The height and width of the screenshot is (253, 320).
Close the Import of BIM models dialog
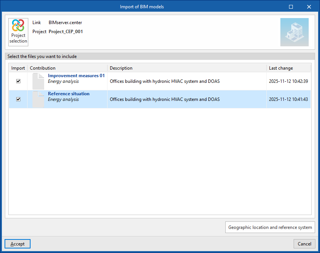[309, 7]
